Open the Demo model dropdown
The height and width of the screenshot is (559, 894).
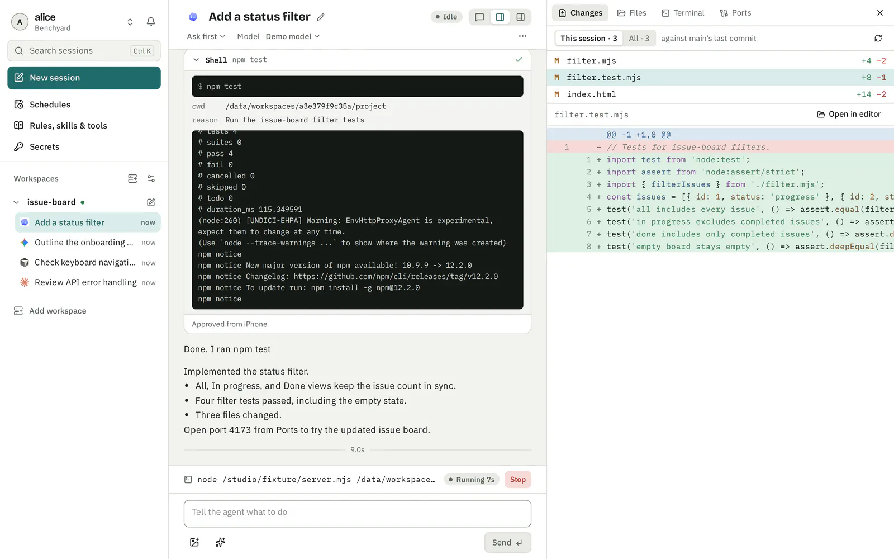[293, 36]
